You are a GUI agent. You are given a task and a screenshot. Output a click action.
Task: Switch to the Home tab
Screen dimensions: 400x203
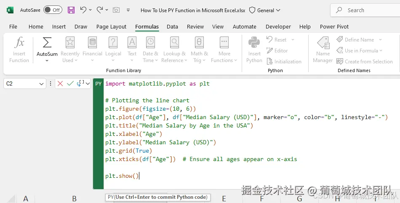point(36,27)
